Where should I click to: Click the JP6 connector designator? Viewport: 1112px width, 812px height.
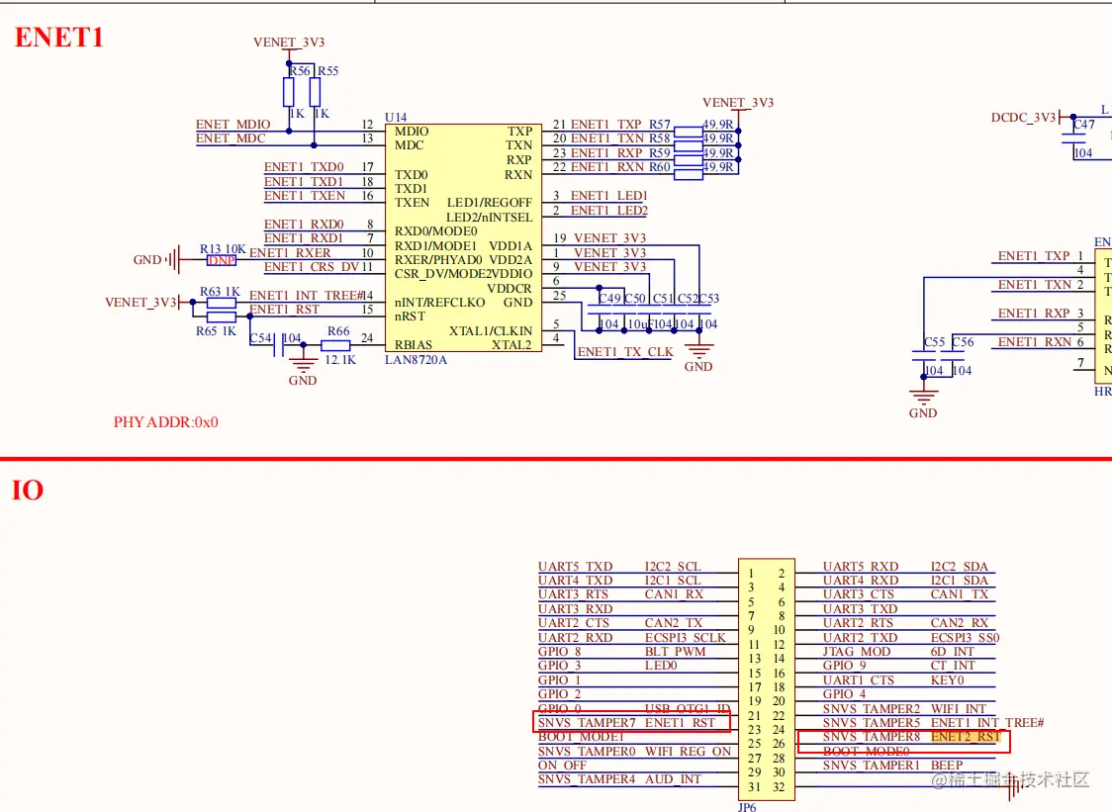point(747,807)
